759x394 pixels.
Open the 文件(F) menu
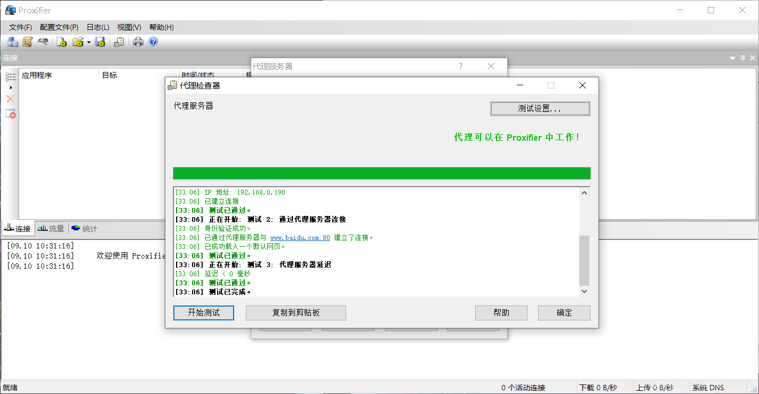20,27
